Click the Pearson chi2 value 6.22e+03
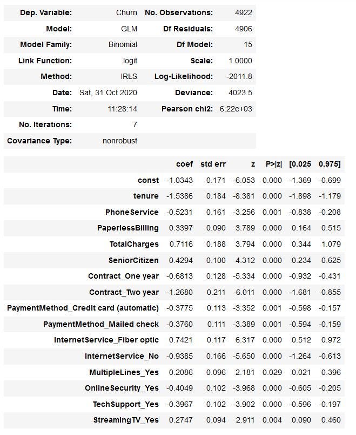This screenshot has height=435, width=356. pyautogui.click(x=236, y=109)
